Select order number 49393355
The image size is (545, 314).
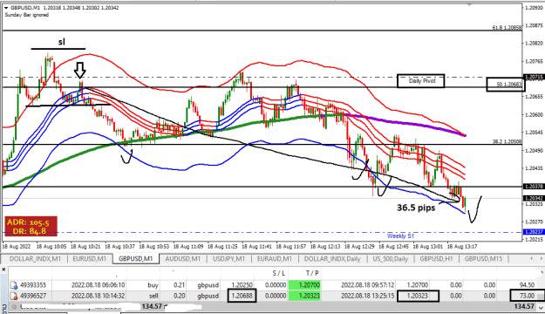(x=32, y=285)
